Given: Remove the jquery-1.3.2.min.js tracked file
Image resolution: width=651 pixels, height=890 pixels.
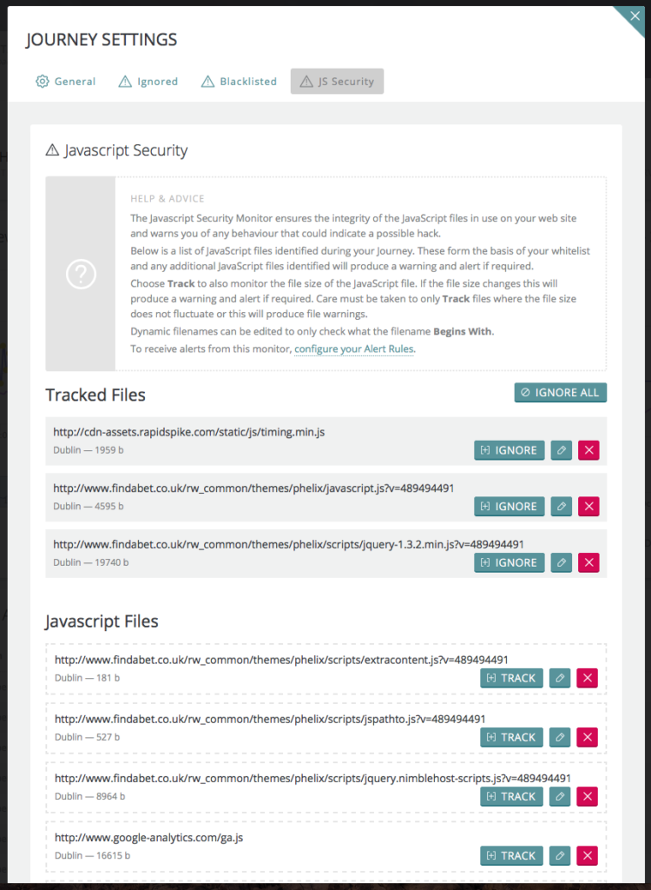Looking at the screenshot, I should (589, 562).
